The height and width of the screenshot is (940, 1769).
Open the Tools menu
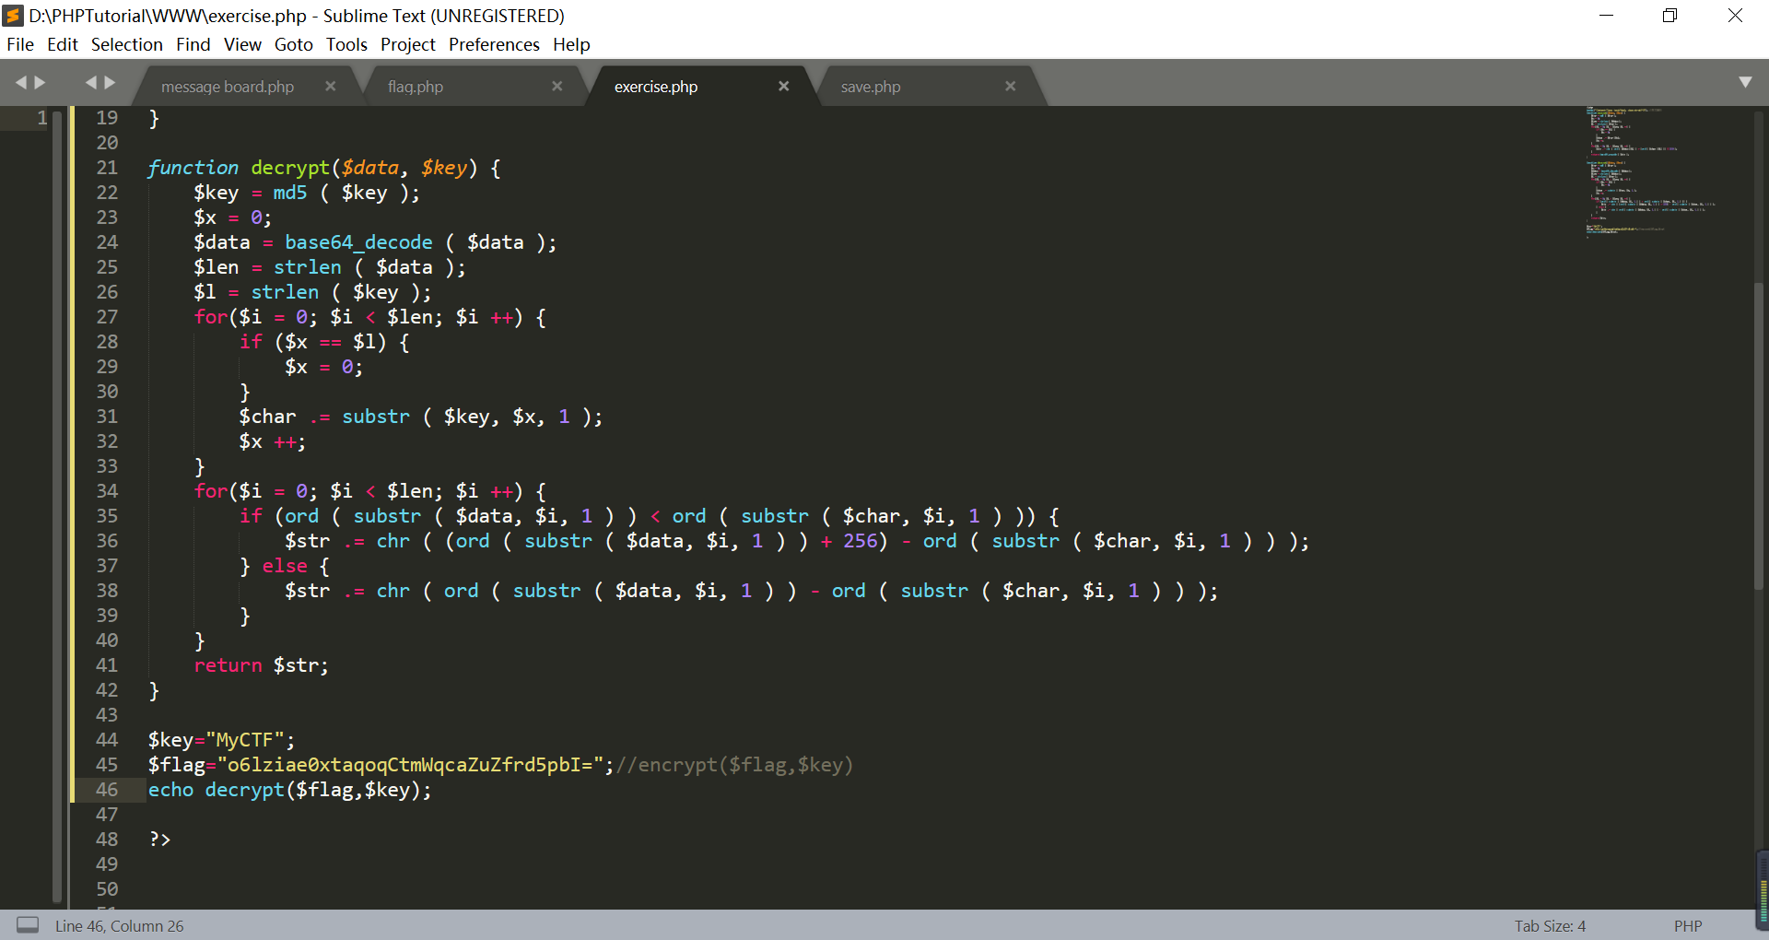pos(346,44)
